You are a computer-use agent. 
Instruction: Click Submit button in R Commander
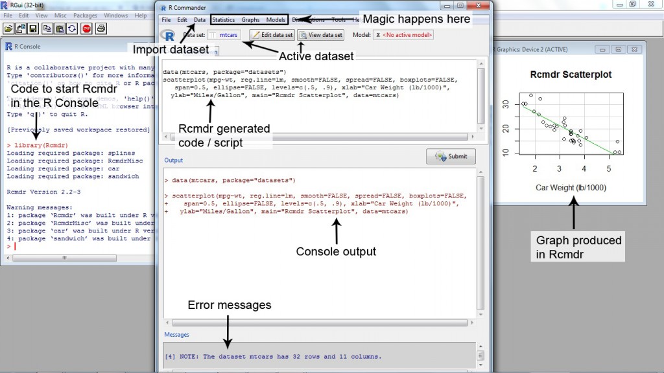click(x=451, y=157)
